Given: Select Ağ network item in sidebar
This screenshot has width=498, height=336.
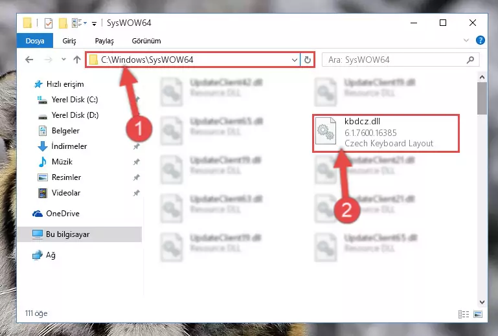Looking at the screenshot, I should click(x=44, y=255).
